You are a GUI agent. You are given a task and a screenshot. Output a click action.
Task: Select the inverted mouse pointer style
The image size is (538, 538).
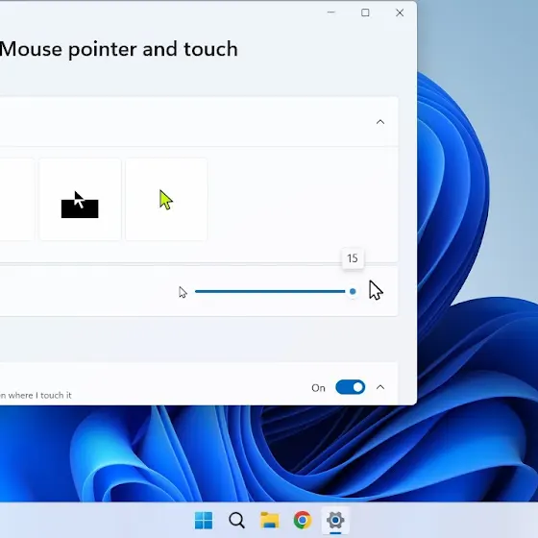pyautogui.click(x=80, y=200)
